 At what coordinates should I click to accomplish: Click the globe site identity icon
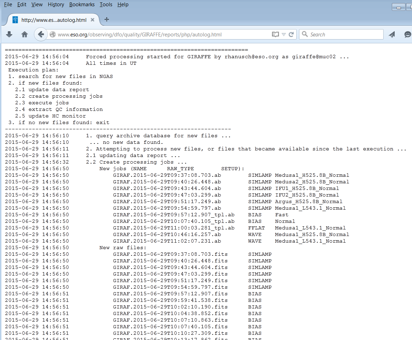[53, 35]
